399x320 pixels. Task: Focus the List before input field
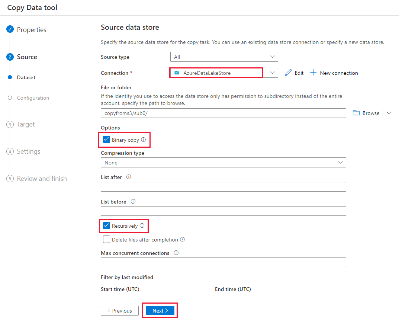[x=223, y=211]
